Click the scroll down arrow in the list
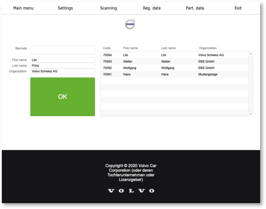266x209 pixels. tap(251, 114)
